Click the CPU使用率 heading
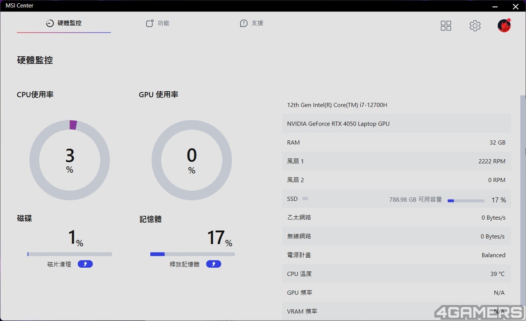526x321 pixels. click(35, 94)
